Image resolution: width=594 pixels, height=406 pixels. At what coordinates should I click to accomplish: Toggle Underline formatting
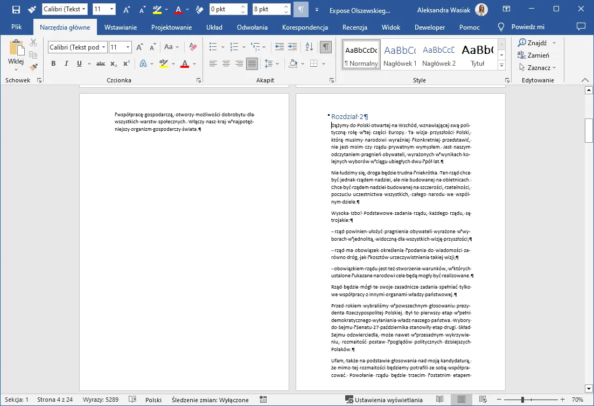point(79,64)
